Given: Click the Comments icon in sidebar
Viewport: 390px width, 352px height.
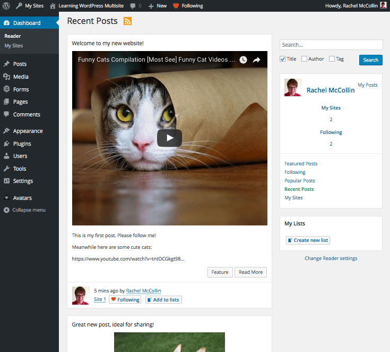Looking at the screenshot, I should coord(7,114).
